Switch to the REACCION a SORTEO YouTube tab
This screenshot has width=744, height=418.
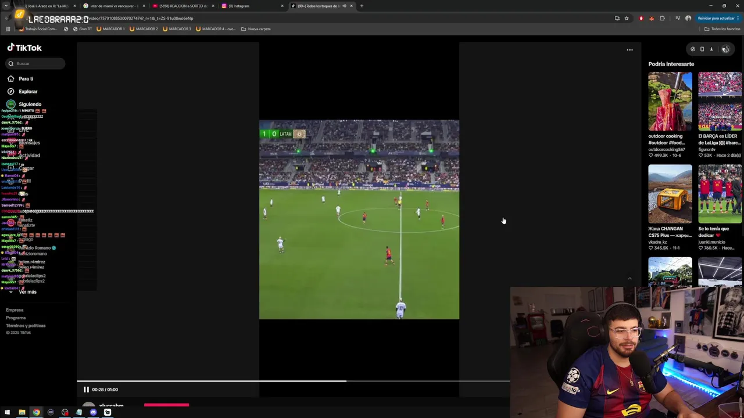coord(183,6)
